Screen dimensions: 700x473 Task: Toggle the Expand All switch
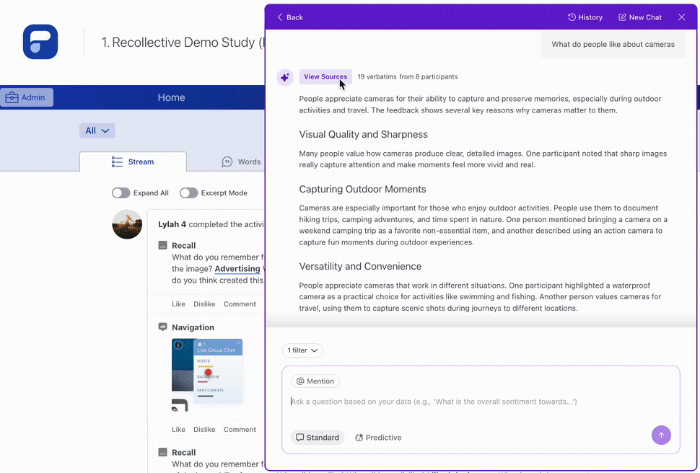point(121,193)
